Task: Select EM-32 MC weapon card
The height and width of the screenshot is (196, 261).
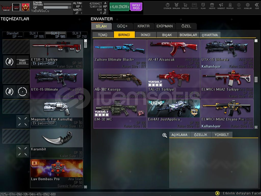Action: [x=120, y=114]
